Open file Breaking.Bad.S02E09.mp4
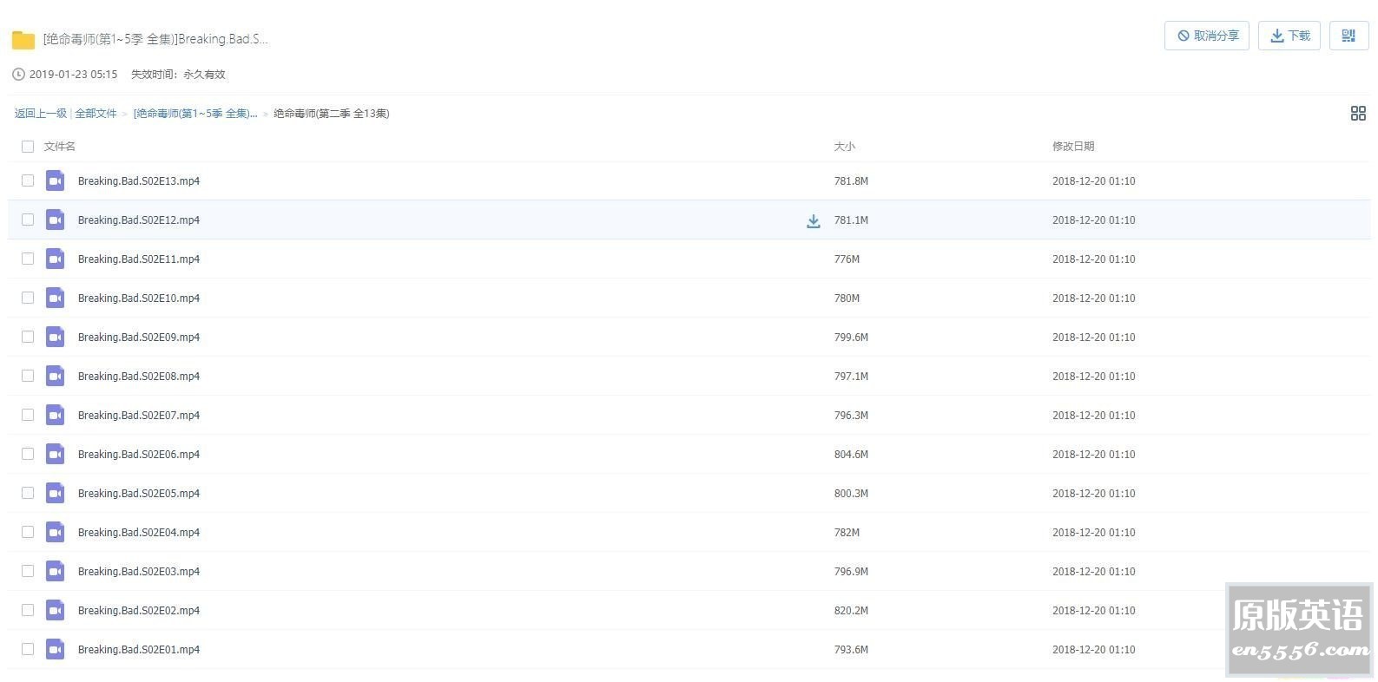Image resolution: width=1378 pixels, height=682 pixels. [x=139, y=338]
